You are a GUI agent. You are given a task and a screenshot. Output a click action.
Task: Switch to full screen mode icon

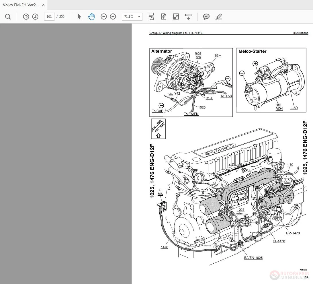click(x=176, y=17)
